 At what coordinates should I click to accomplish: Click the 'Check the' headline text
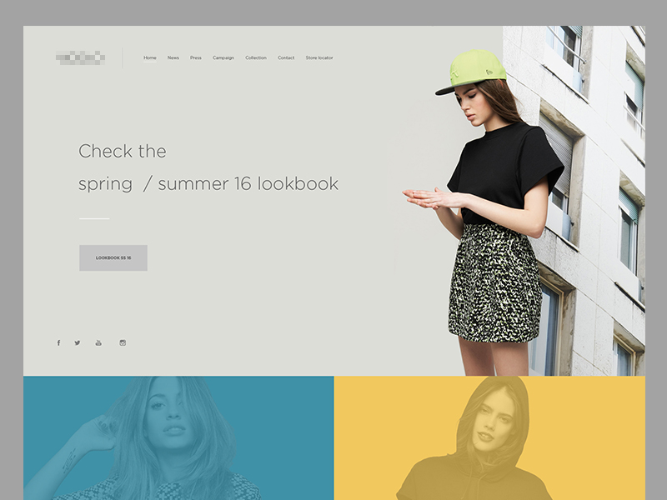[x=123, y=152]
